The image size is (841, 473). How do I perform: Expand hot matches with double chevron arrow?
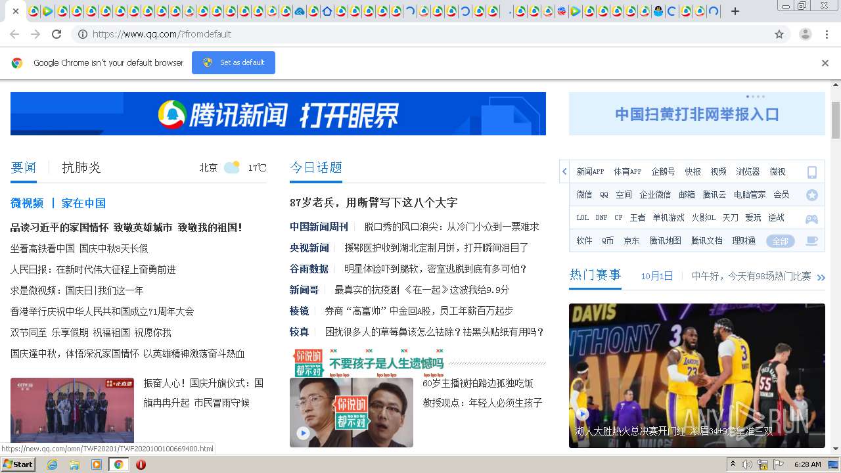[x=821, y=278]
